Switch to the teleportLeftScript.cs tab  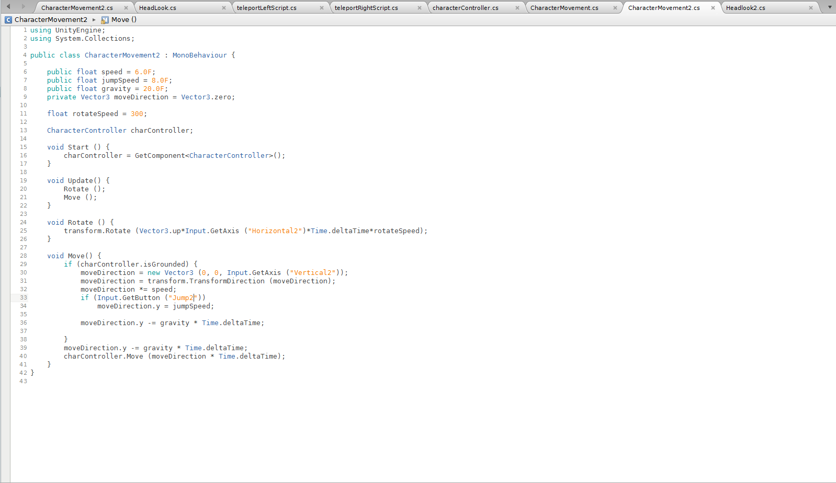pos(266,8)
